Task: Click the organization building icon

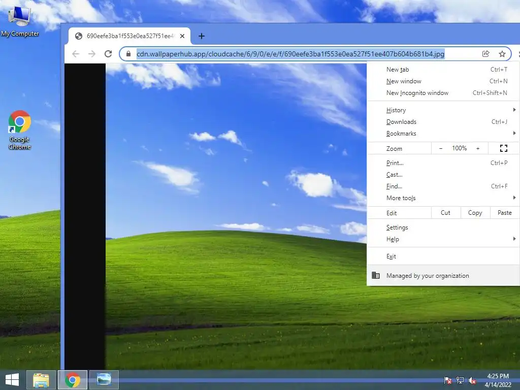Action: coord(375,275)
